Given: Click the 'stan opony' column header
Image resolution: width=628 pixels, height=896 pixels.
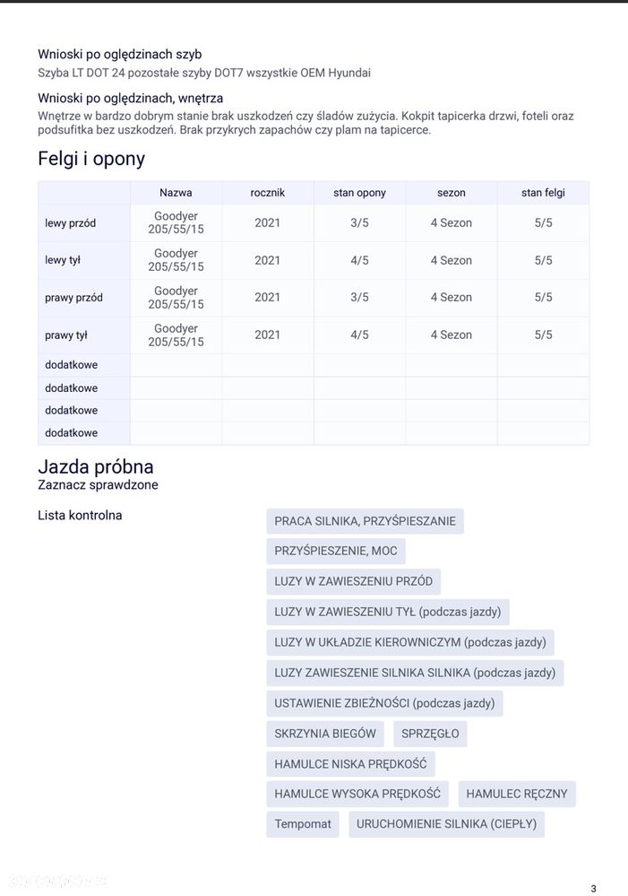Looking at the screenshot, I should (359, 193).
